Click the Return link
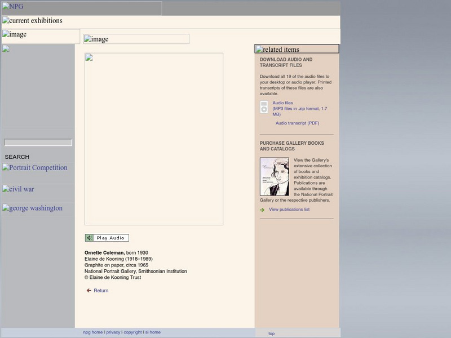This screenshot has height=338, width=451. pyautogui.click(x=101, y=291)
